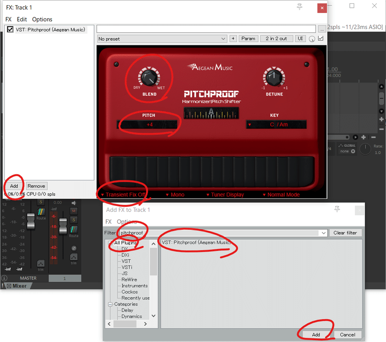
Task: Select the Cockos category in plugin tree
Action: [x=129, y=292]
